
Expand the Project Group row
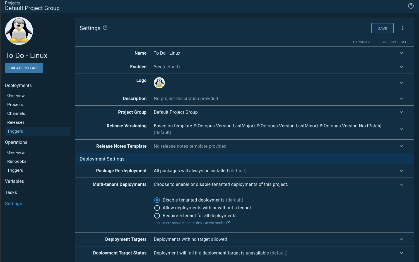coord(401,112)
